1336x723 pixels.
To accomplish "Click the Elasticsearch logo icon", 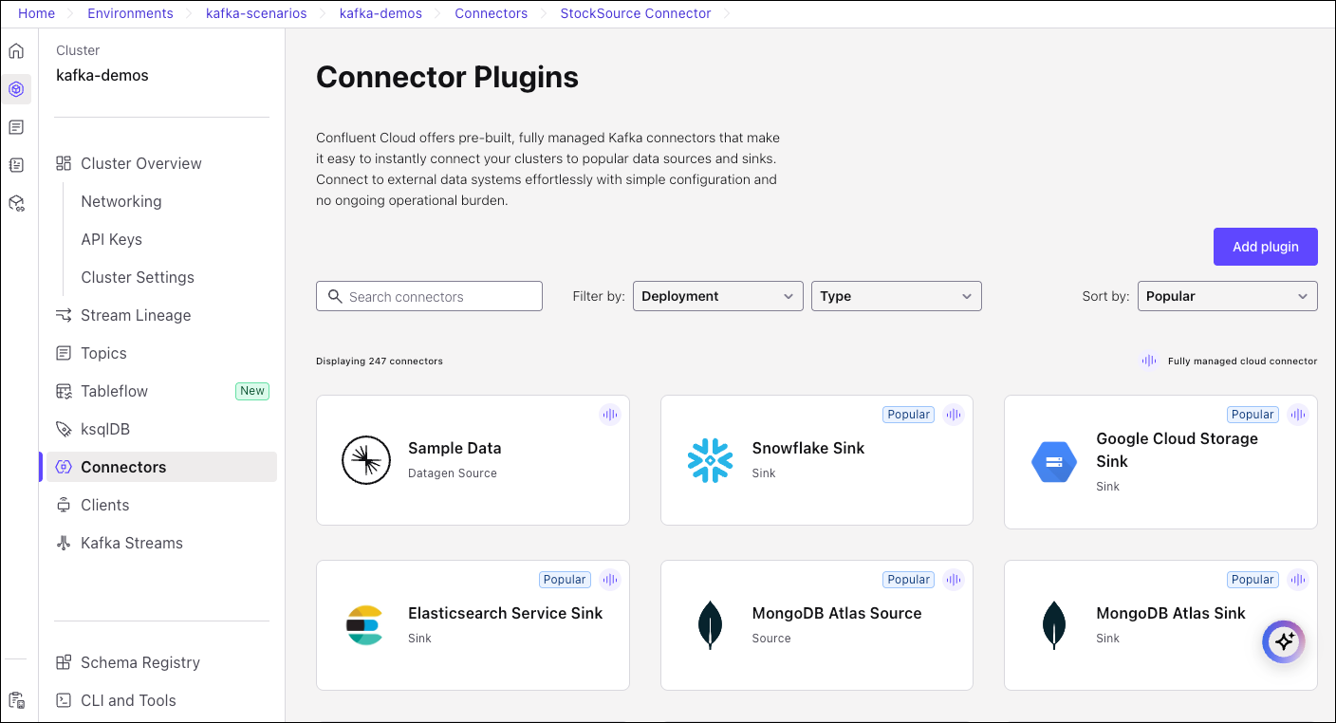I will coord(364,625).
